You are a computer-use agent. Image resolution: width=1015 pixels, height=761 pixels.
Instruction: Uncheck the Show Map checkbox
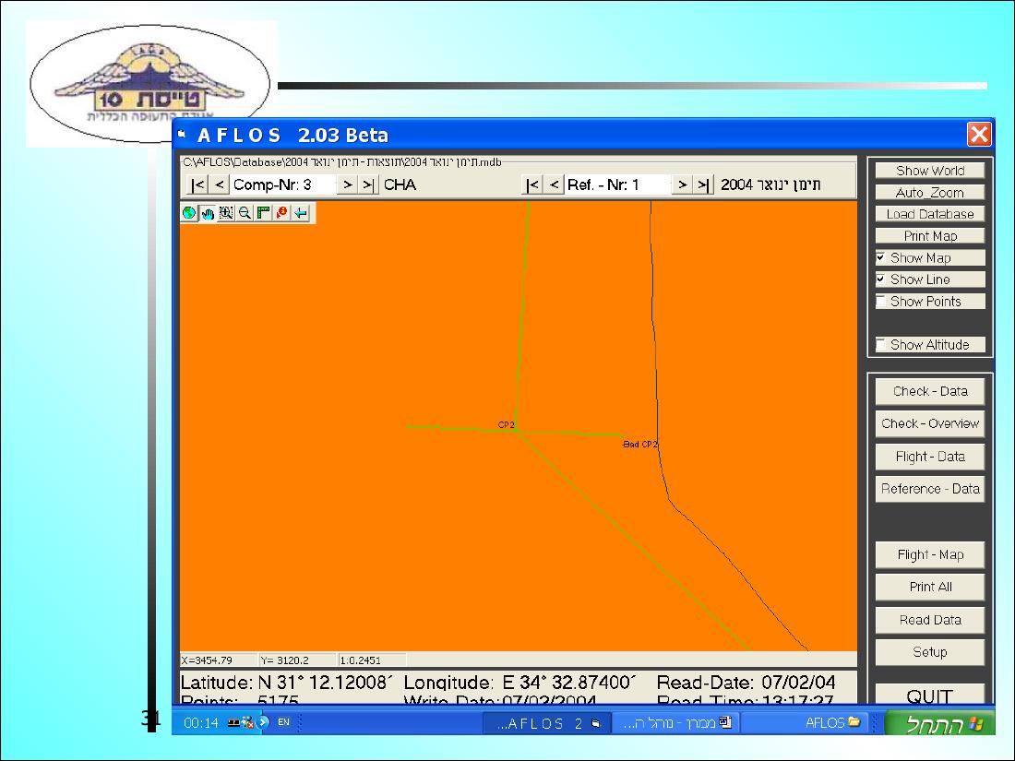[x=880, y=258]
